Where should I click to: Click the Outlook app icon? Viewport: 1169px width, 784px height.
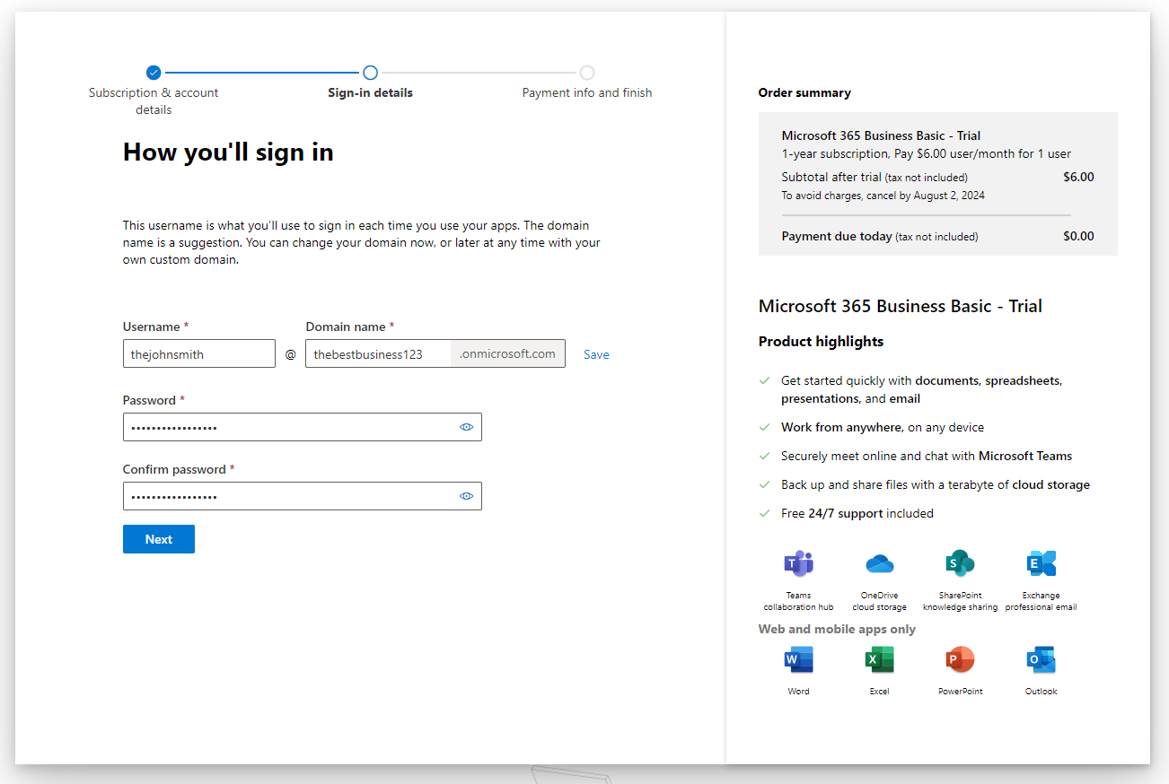click(1042, 660)
